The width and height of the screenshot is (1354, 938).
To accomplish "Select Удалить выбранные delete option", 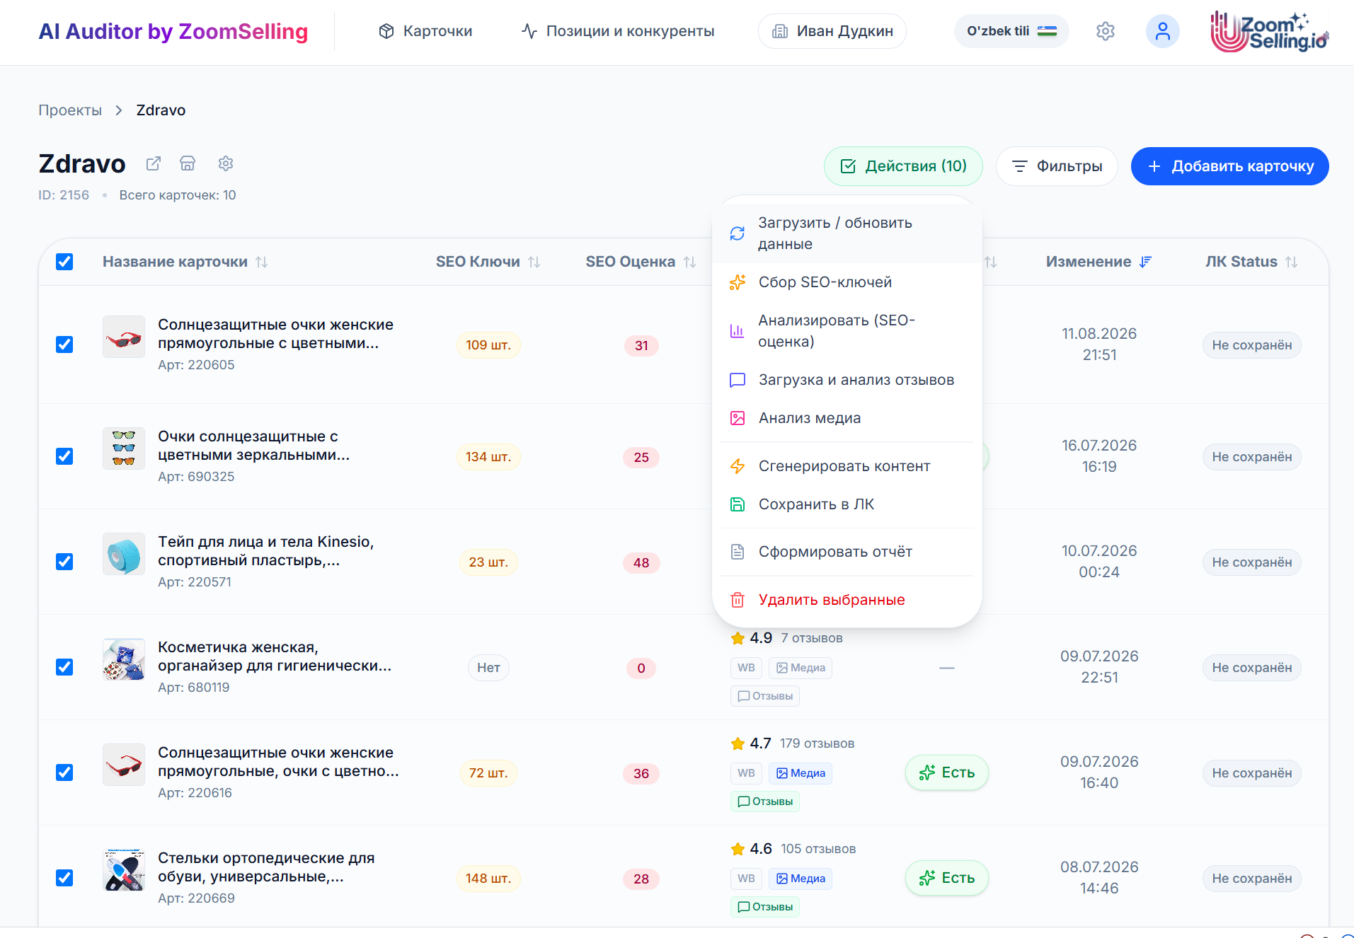I will (847, 600).
